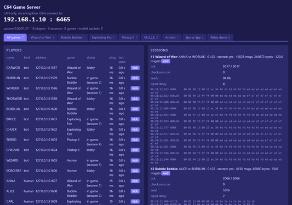Click WORLUK player name
Viewport: 292px width, 205px height.
(x=13, y=88)
